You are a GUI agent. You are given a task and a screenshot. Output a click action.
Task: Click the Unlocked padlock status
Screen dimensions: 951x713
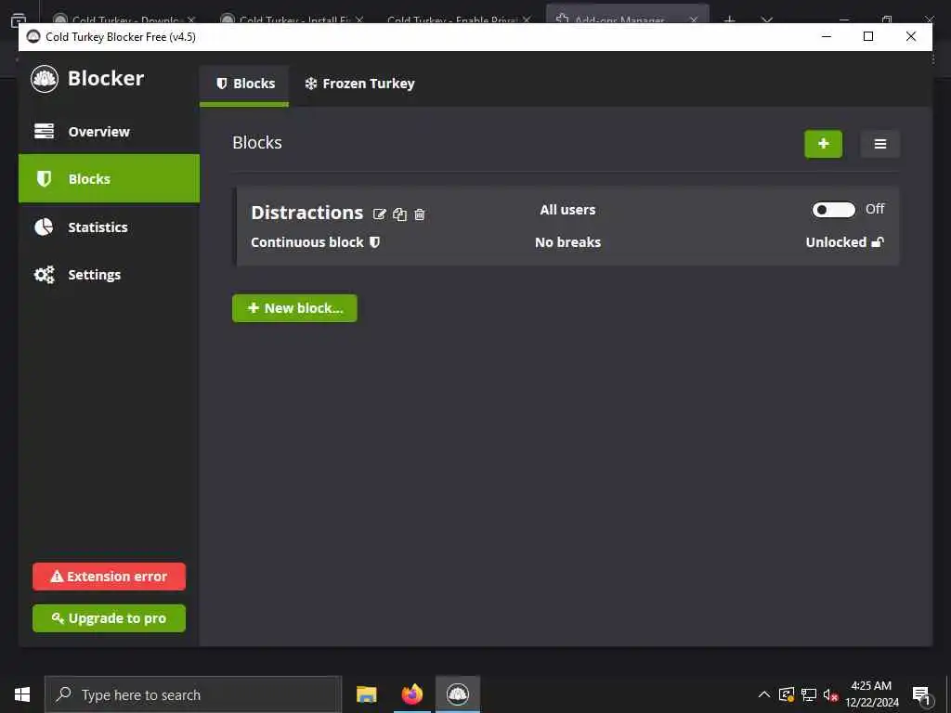(x=844, y=242)
